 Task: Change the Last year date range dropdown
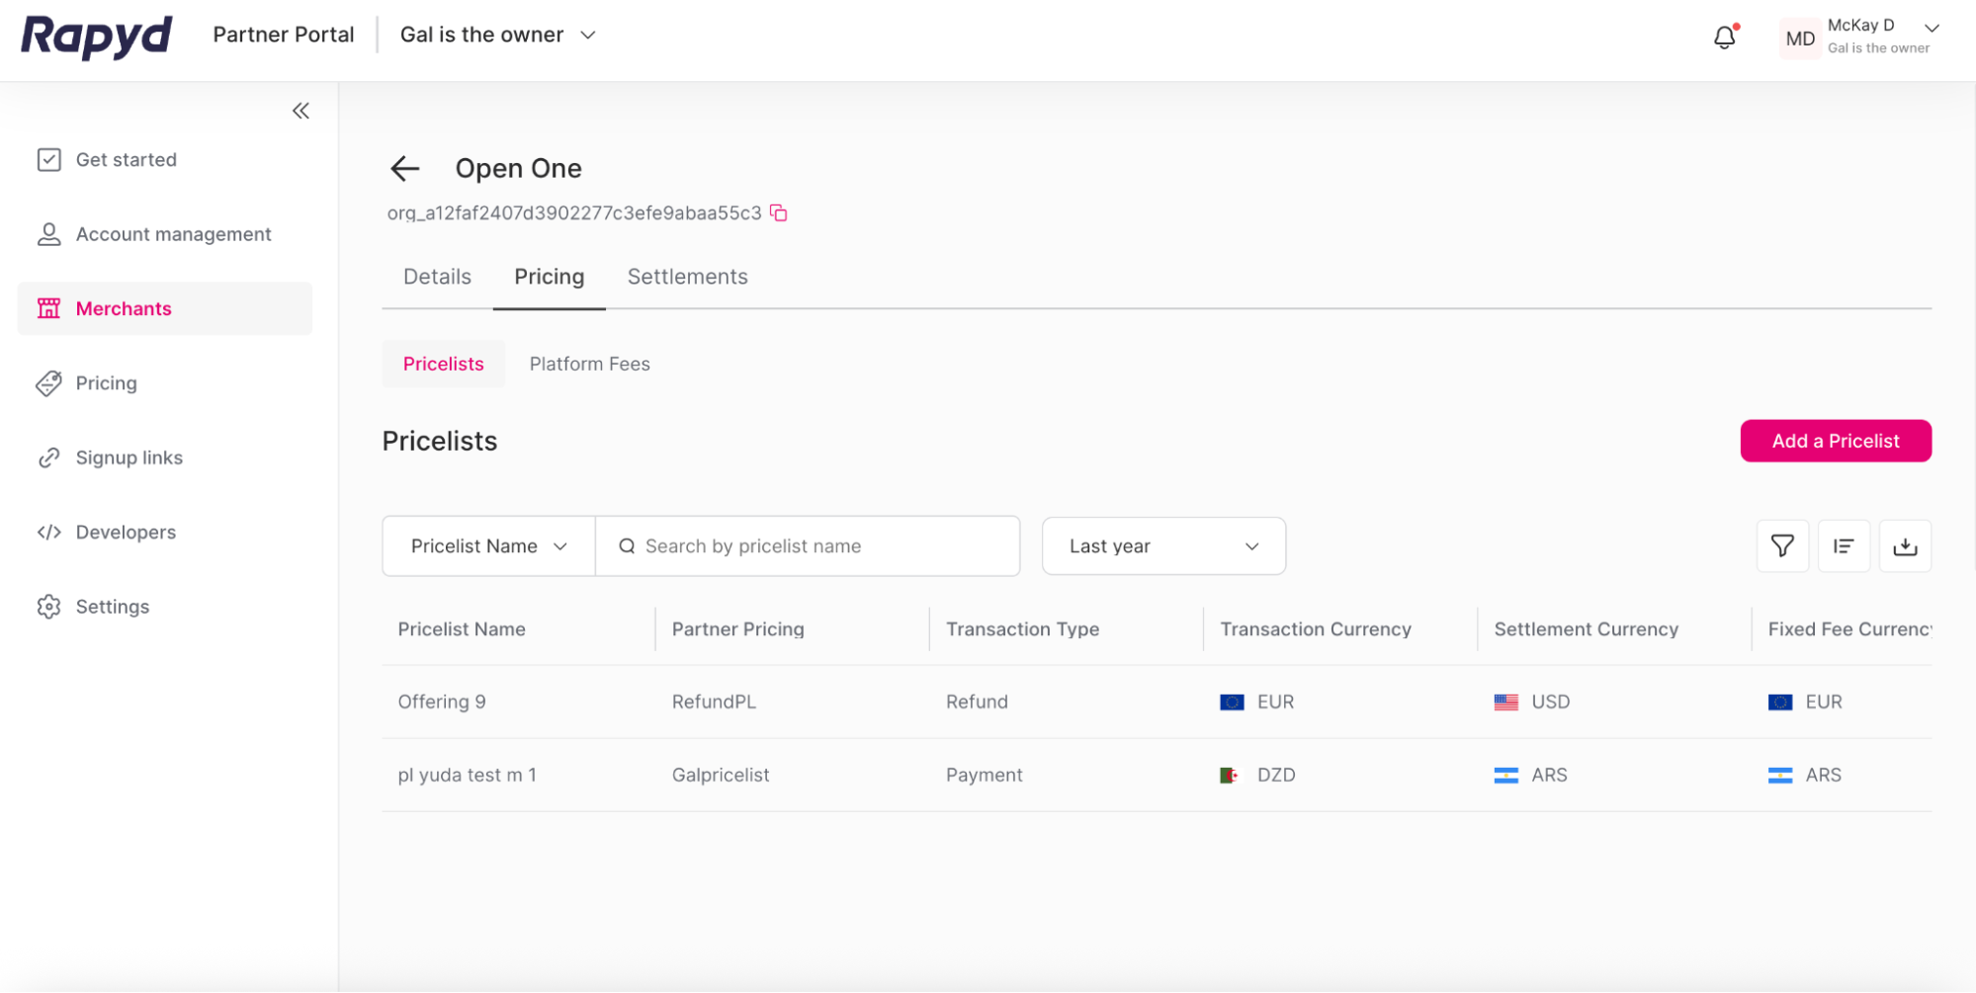[1162, 545]
